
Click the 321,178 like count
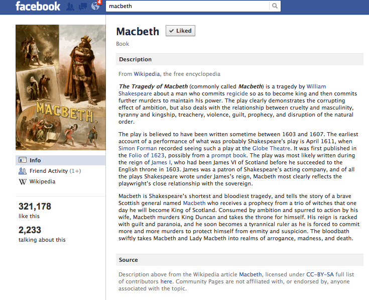35,207
